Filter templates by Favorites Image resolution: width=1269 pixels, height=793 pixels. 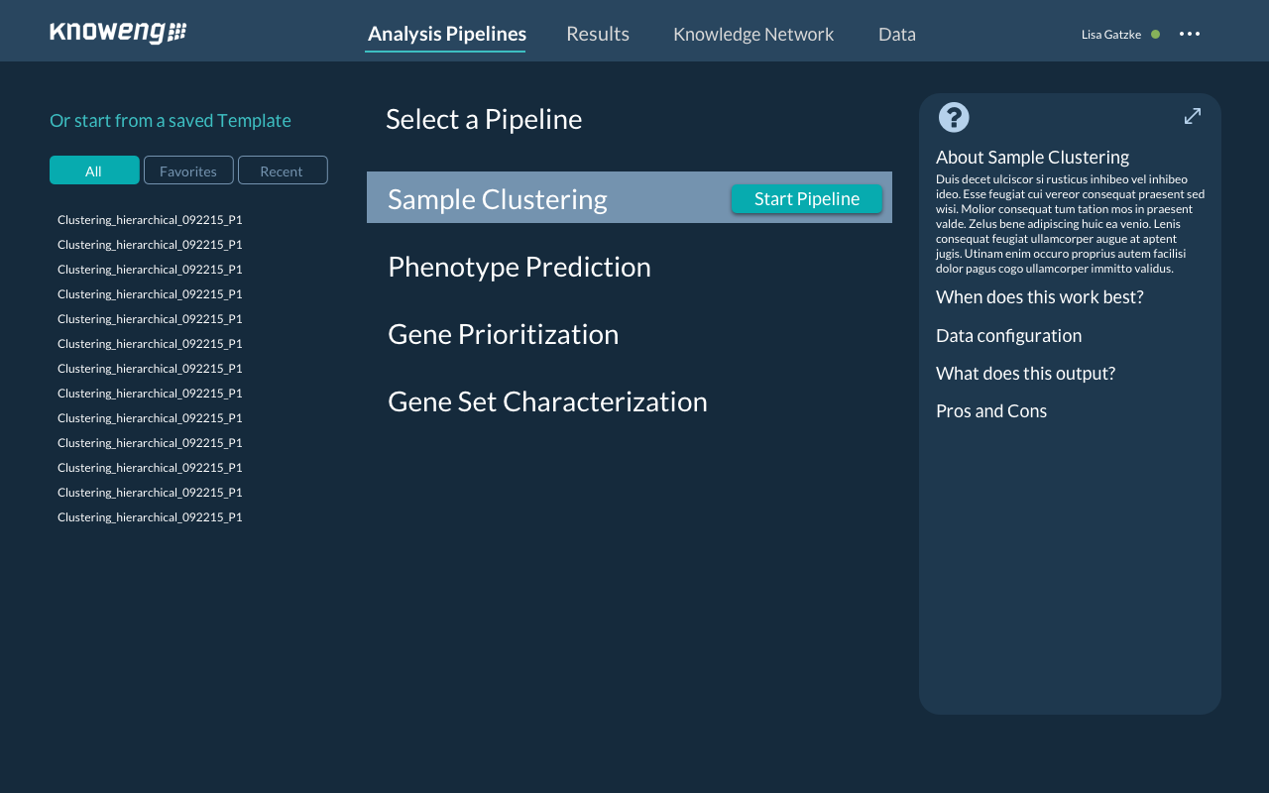188,170
